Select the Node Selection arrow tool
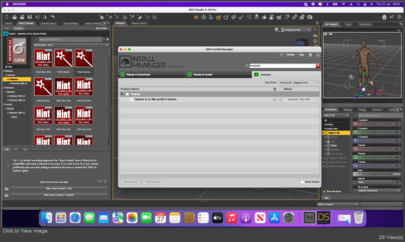Screen dimensions: 405x242 coord(211,17)
